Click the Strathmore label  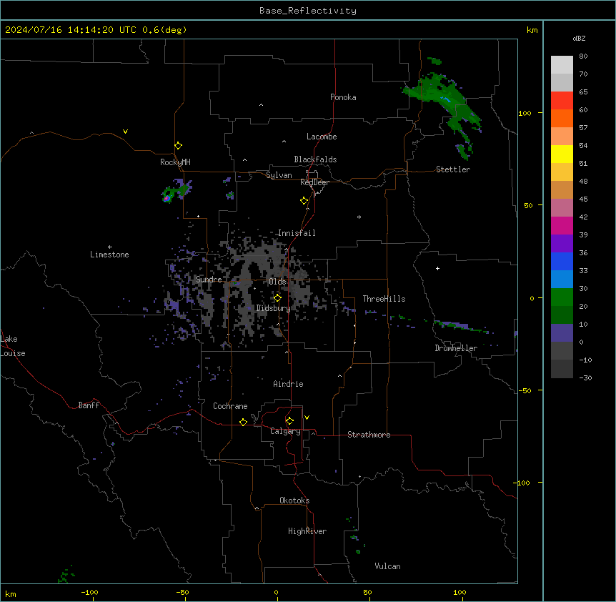(369, 435)
